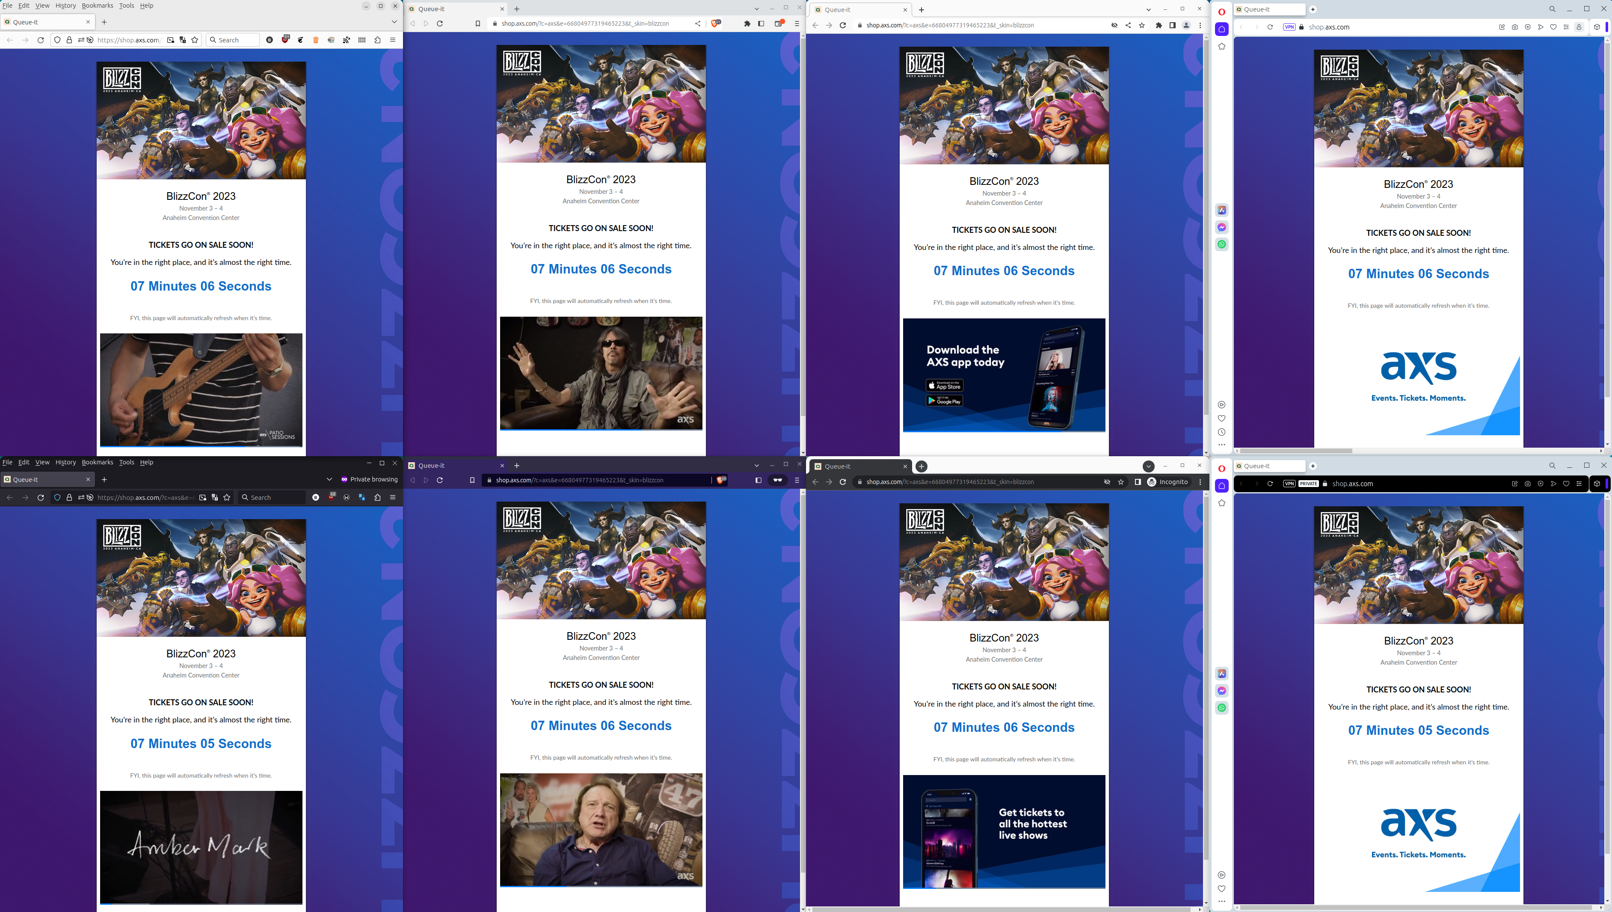Open tab search chevron in incognito Chrome window

[1148, 466]
